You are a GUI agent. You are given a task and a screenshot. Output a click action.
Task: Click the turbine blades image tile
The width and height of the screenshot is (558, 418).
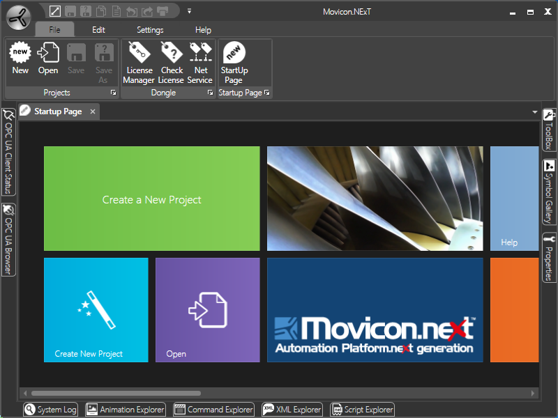click(375, 199)
